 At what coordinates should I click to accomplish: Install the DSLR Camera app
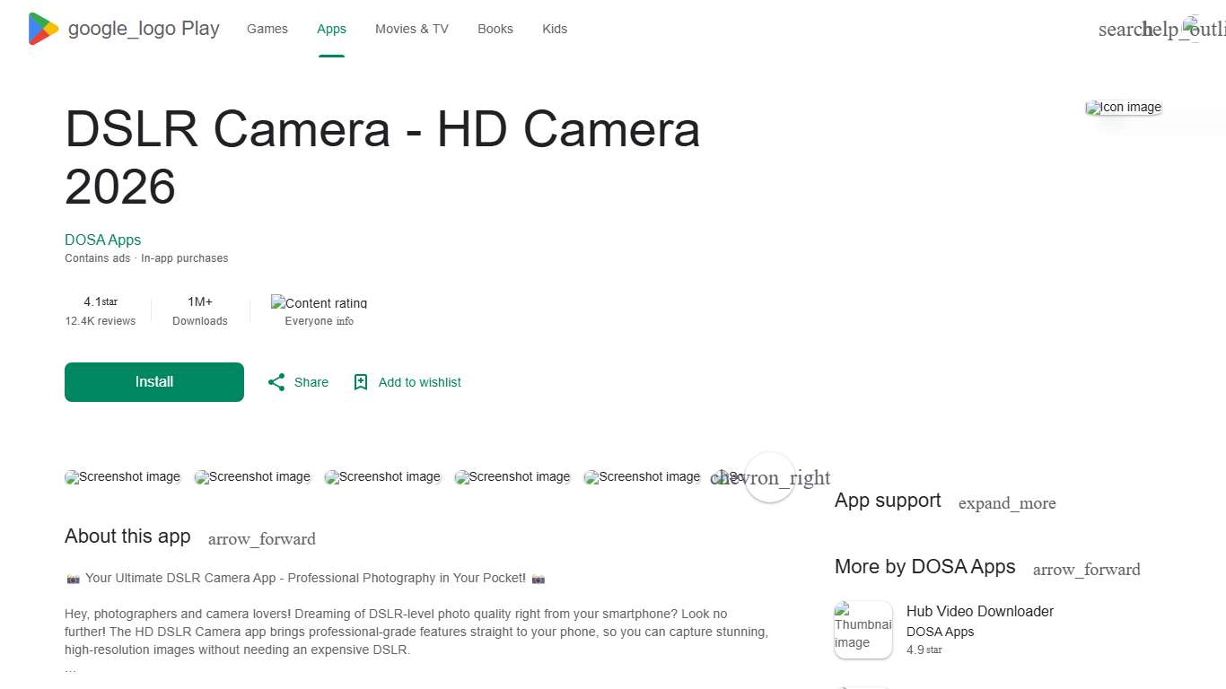point(153,381)
